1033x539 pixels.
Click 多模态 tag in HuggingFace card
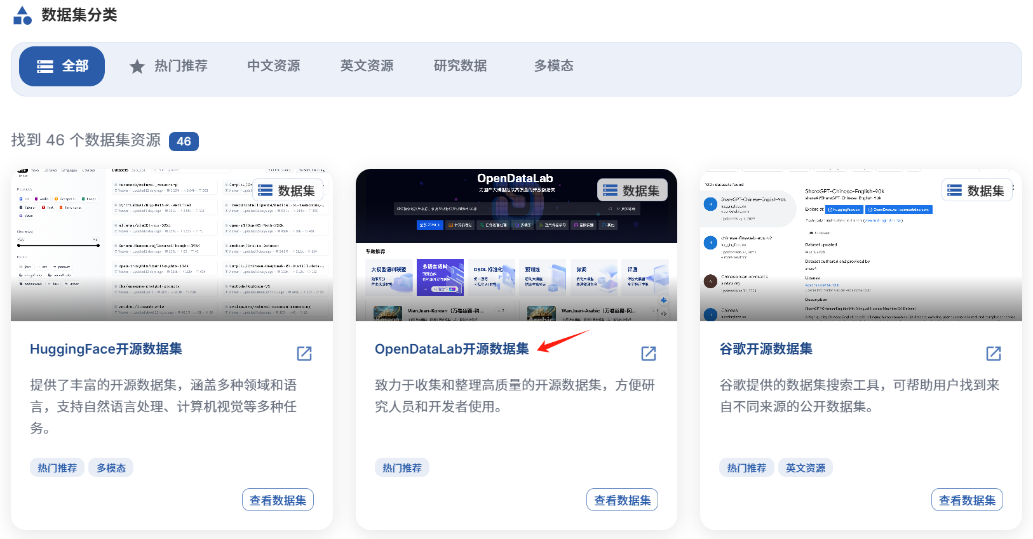111,468
